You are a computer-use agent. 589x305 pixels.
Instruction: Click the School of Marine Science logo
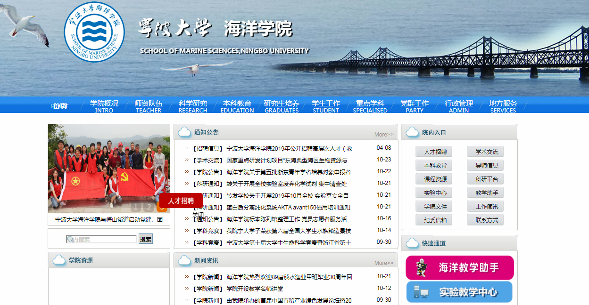94,32
